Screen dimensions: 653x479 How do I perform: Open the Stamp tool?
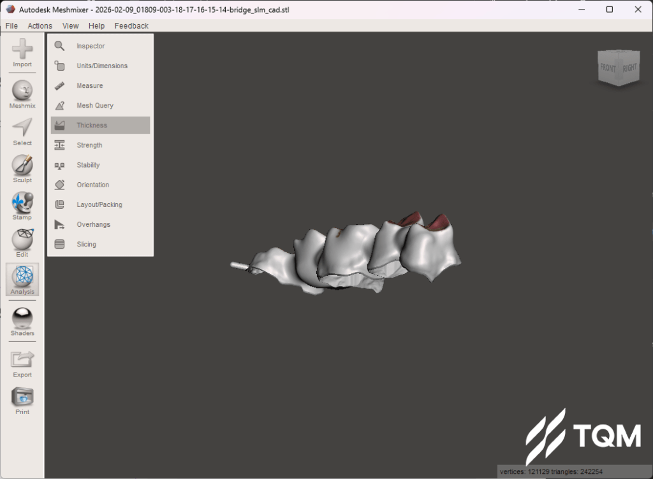coord(22,204)
